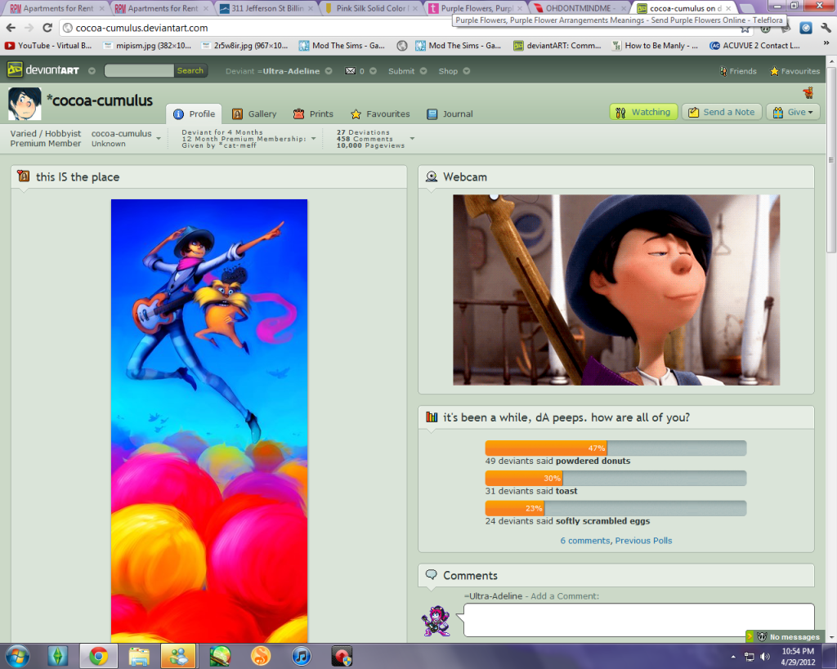The image size is (837, 669).
Task: Open No messages chat bar
Action: [784, 636]
